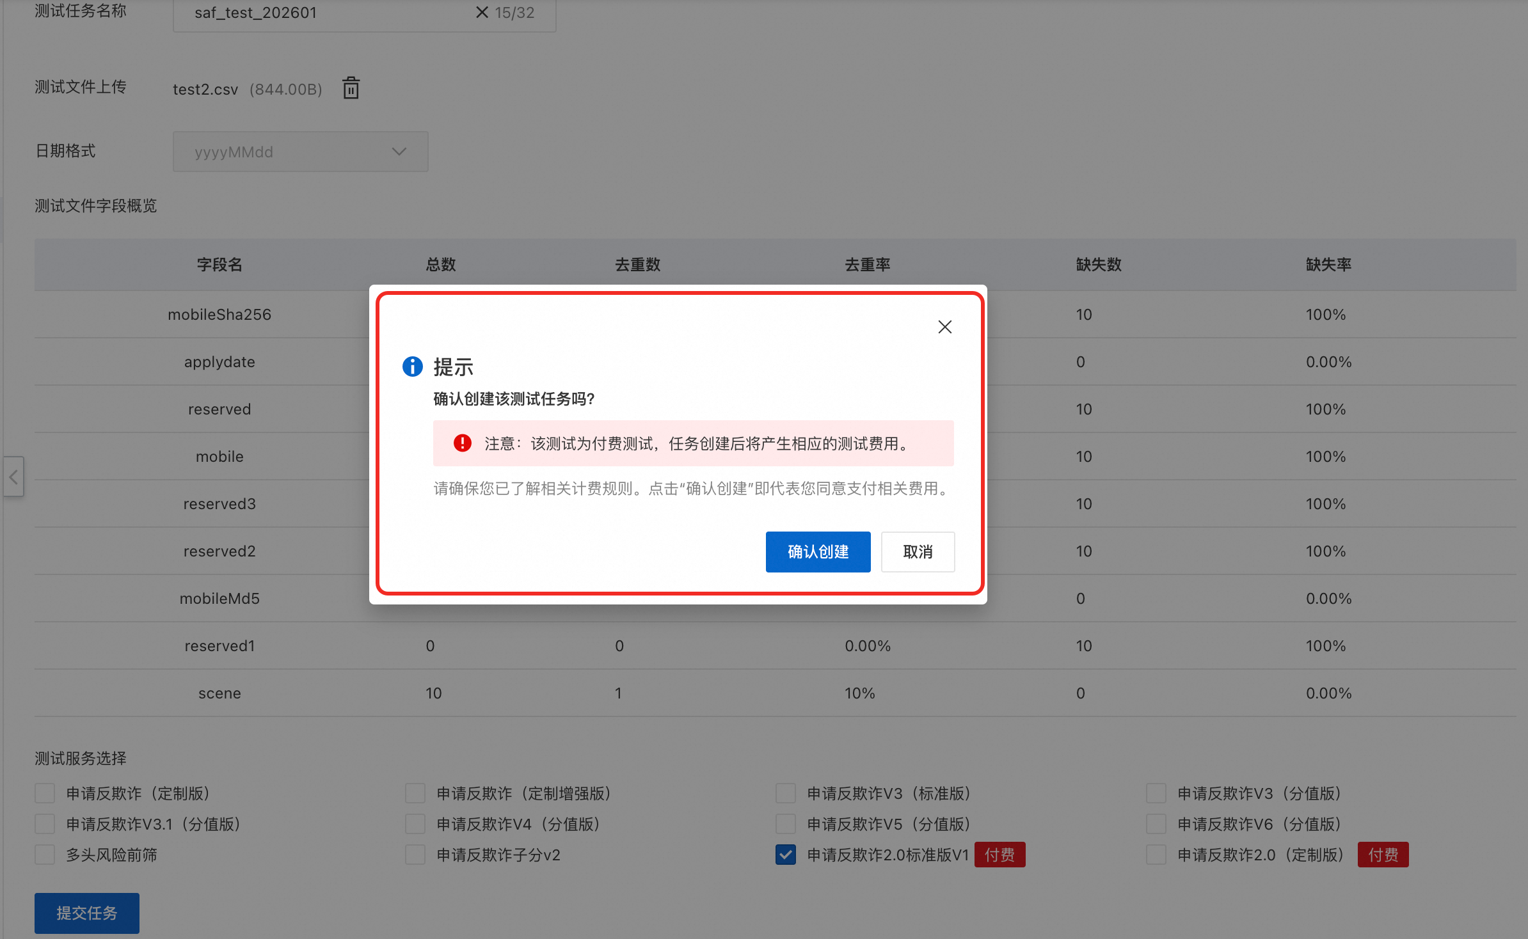Click the blue info icon beside 提示
The width and height of the screenshot is (1528, 939).
click(412, 367)
